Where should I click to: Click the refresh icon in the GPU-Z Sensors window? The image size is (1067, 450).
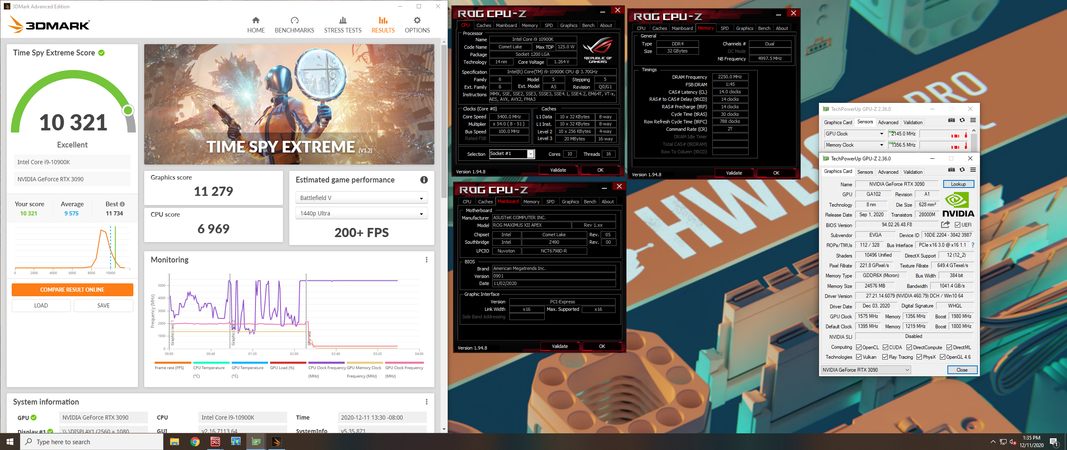pos(962,120)
